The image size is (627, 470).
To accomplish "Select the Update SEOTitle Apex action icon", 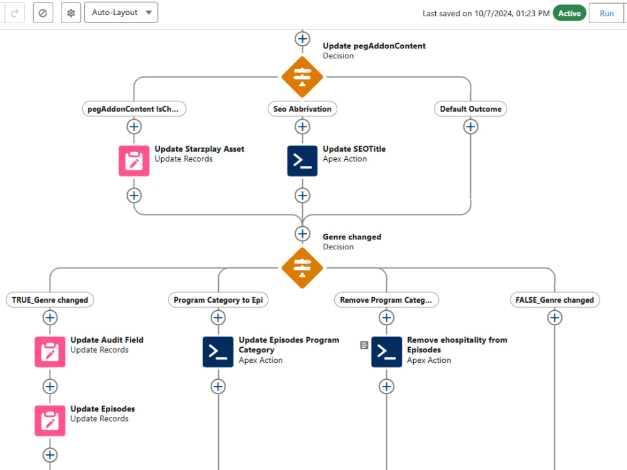I will tap(302, 160).
